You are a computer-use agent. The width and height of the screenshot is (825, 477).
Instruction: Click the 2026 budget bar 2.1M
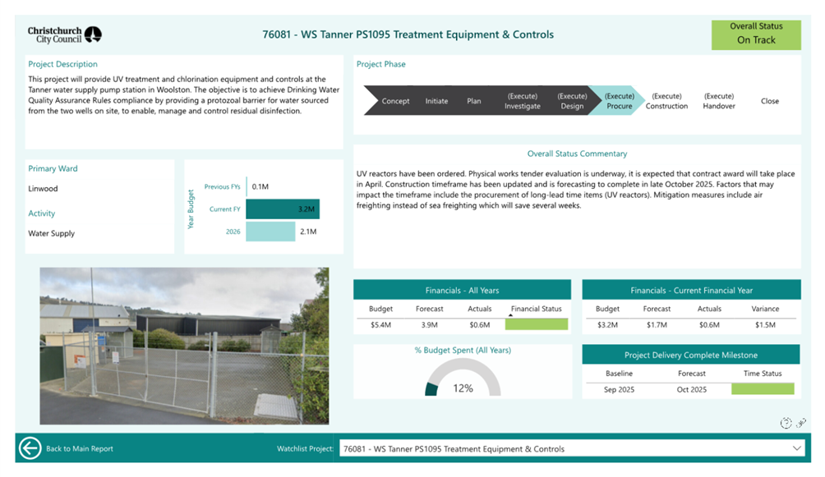[270, 232]
